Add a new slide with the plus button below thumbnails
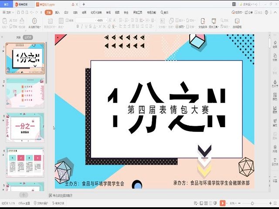279x209 pixels. pos(24,195)
